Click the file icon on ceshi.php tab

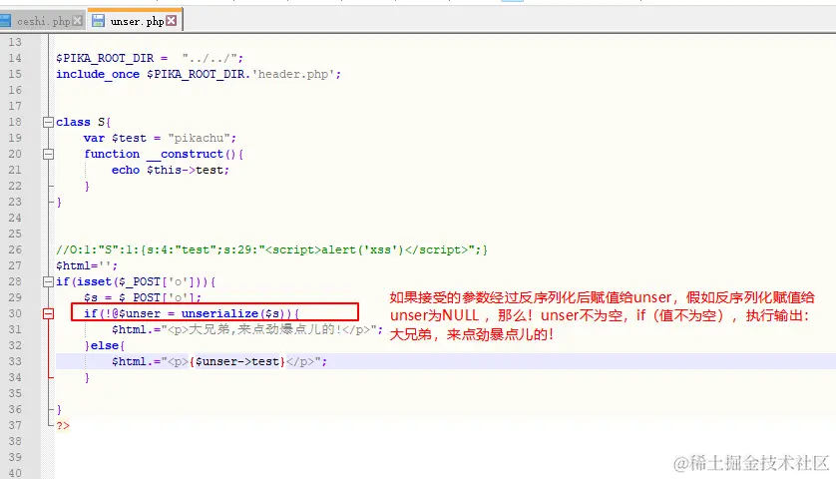(5, 21)
